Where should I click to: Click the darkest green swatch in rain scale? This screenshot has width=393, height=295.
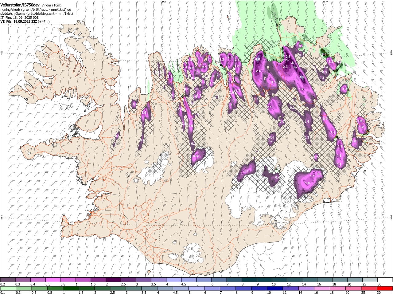click(71, 288)
